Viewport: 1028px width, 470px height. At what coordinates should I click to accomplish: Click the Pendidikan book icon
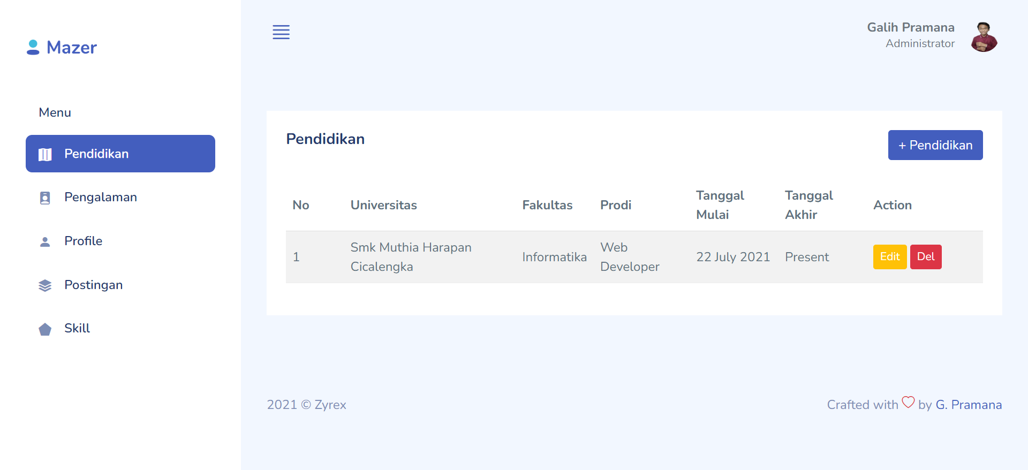coord(45,154)
